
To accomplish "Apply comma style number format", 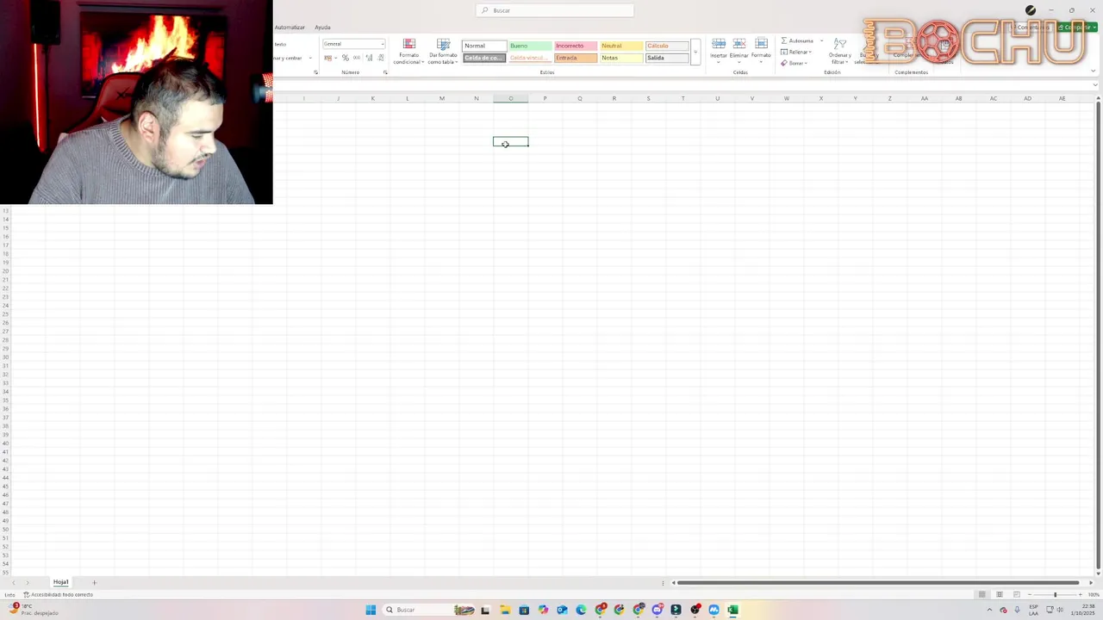I will [357, 58].
